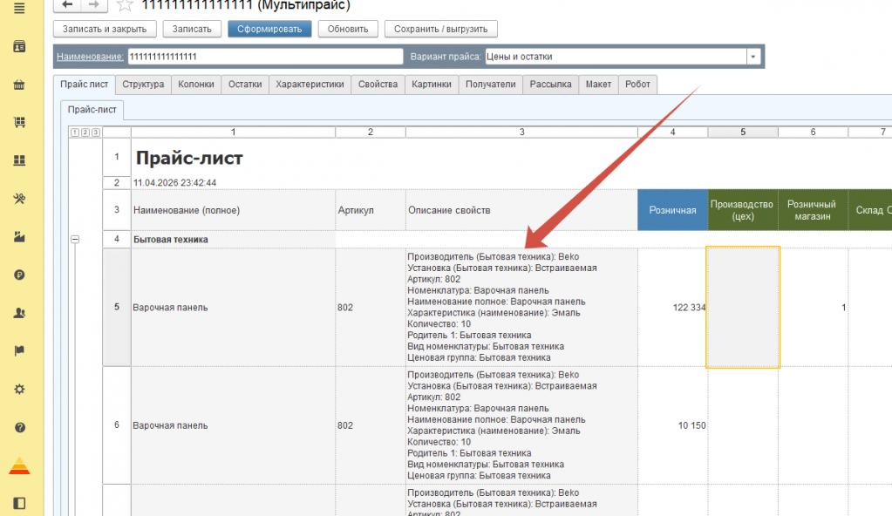Open the Вариант прайса dropdown arrow
892x516 pixels.
(x=753, y=57)
